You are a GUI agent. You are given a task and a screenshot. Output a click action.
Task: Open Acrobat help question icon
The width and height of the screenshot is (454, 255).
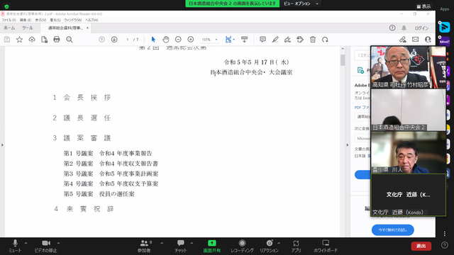coord(392,28)
